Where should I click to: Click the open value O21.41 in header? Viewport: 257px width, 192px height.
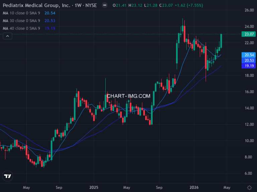119,5
